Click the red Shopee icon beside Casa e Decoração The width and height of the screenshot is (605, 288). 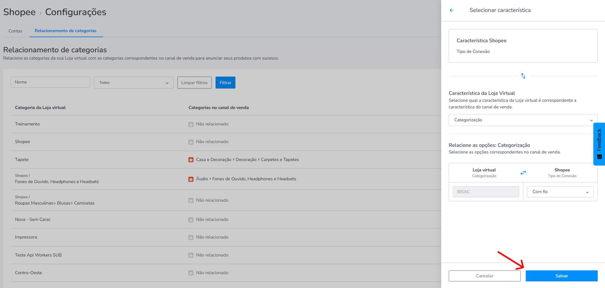click(x=191, y=160)
